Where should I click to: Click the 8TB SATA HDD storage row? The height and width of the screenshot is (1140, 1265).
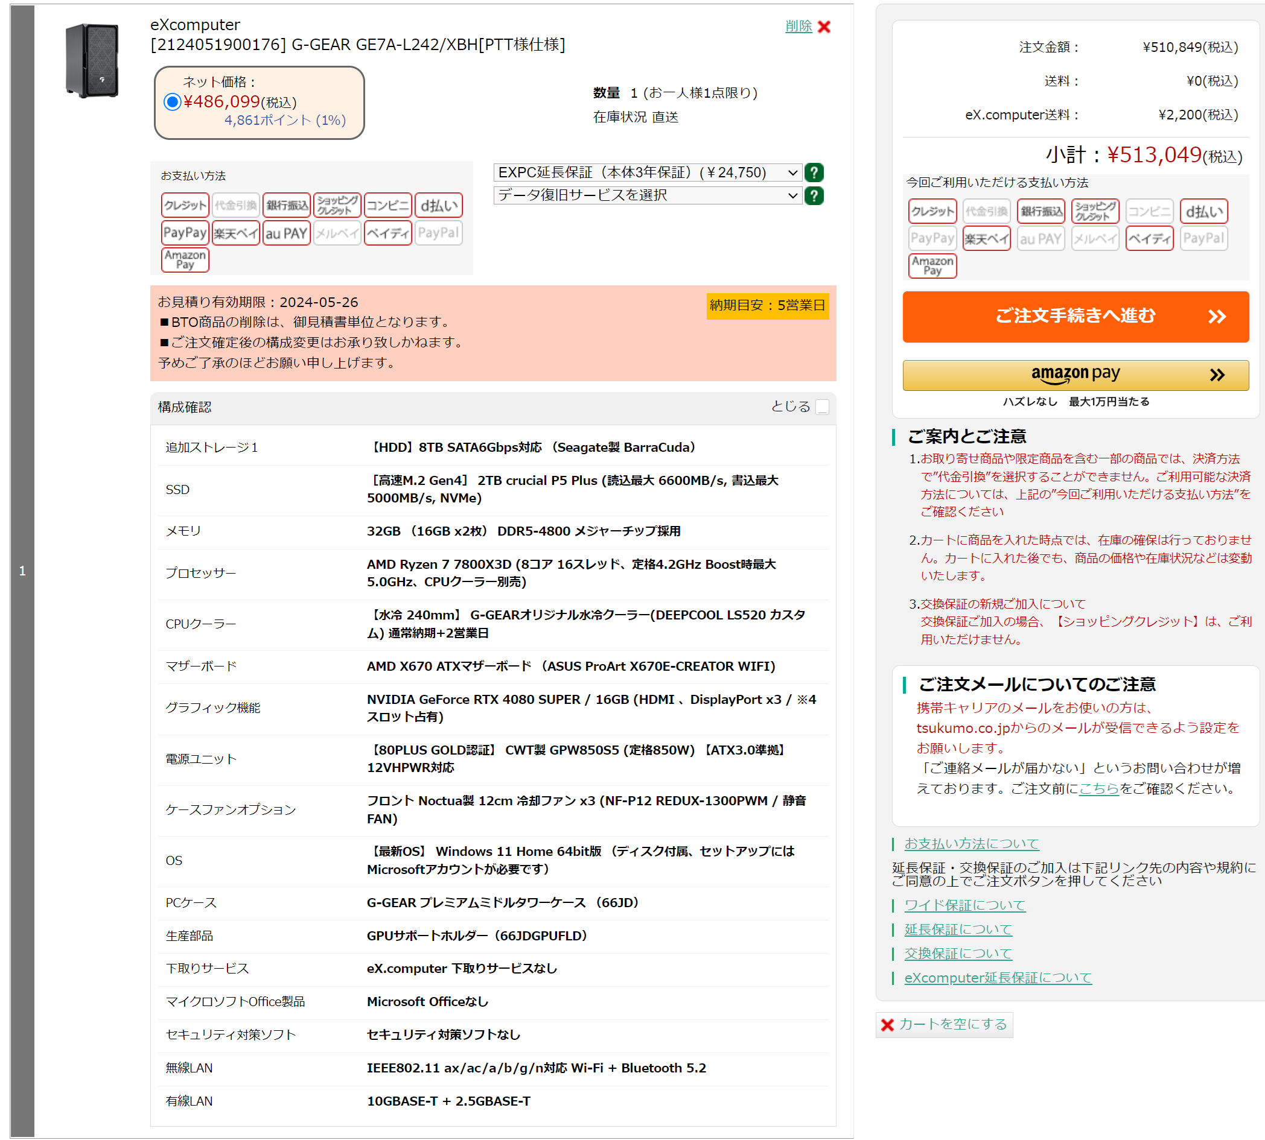pos(492,448)
